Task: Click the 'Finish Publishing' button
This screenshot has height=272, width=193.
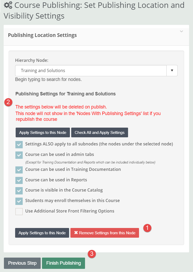Action: [x=63, y=263]
